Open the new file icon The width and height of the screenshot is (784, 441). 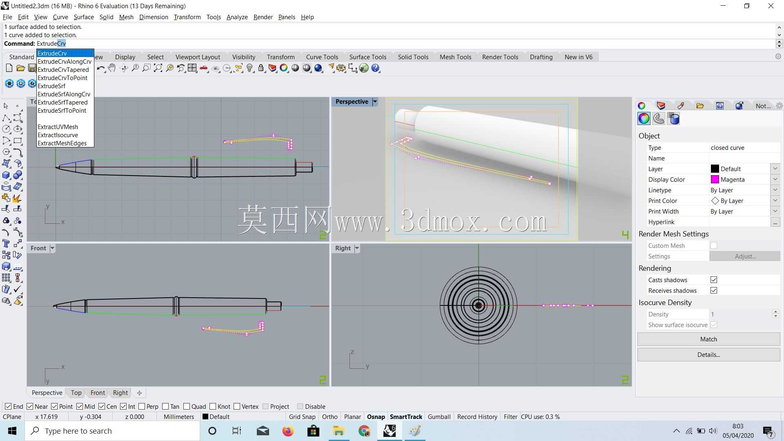tap(9, 68)
